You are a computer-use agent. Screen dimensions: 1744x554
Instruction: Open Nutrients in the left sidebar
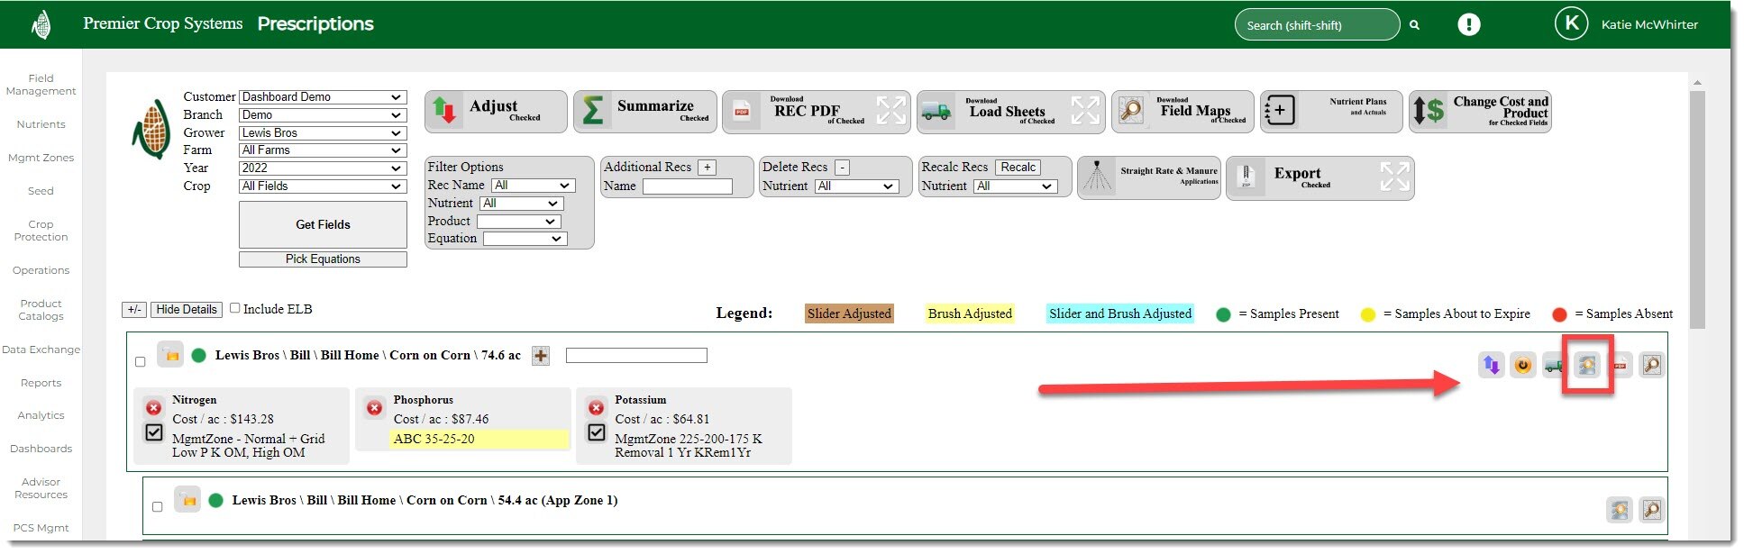click(x=41, y=124)
